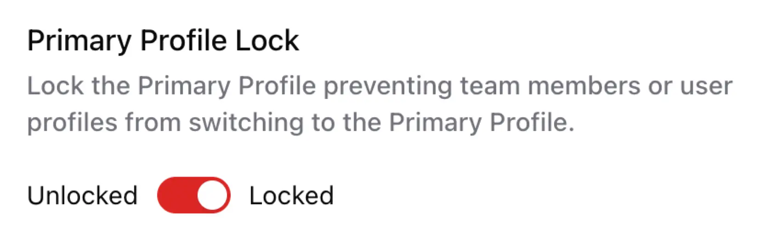
Task: Switch the profile lock to Unlocked
Action: pyautogui.click(x=193, y=195)
